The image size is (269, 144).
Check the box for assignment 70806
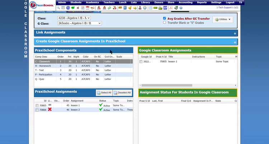click(37, 110)
